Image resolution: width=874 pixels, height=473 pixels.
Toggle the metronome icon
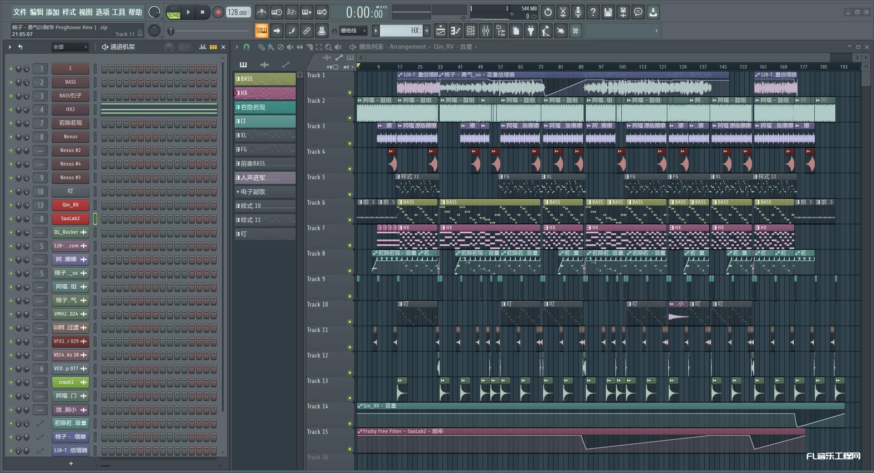(x=261, y=12)
